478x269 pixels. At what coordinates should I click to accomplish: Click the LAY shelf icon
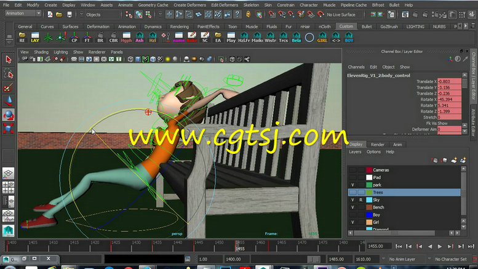pos(35,37)
